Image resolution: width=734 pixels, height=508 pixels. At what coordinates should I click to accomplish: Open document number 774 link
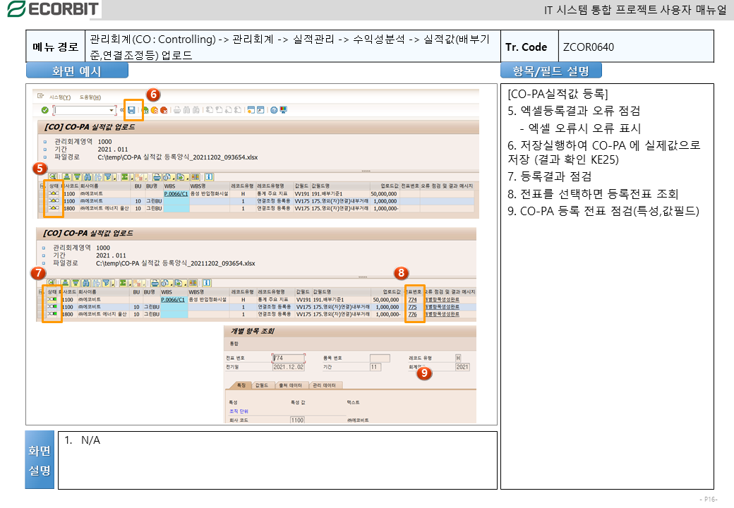tap(412, 300)
